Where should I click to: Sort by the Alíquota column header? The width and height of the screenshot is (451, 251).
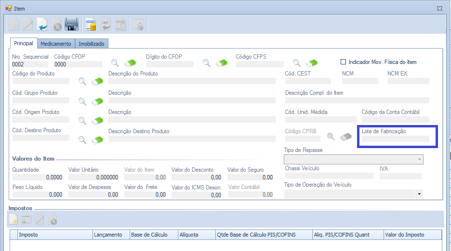[197, 235]
